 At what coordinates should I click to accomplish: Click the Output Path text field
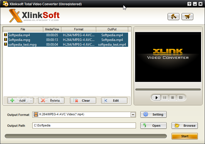(x=84, y=126)
